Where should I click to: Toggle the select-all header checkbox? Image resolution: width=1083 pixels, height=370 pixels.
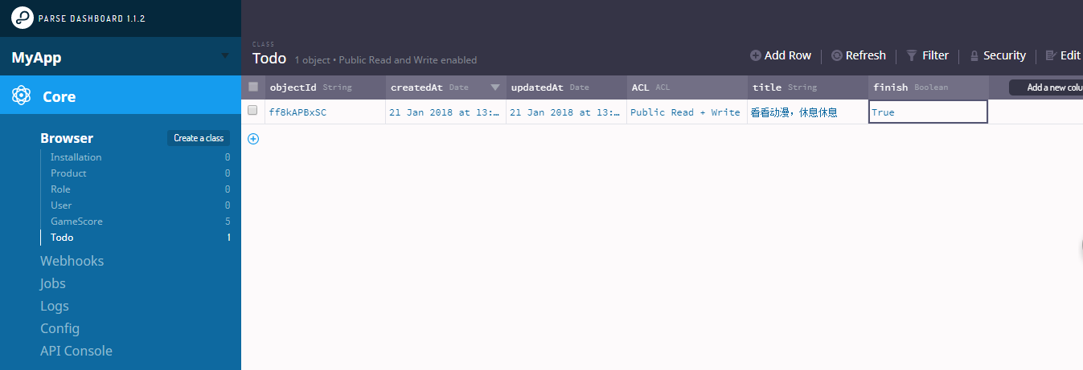[x=253, y=87]
